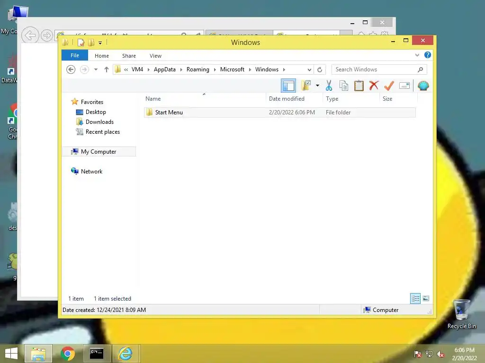The width and height of the screenshot is (485, 363).
Task: Toggle the navigation pane layout button
Action: [288, 86]
